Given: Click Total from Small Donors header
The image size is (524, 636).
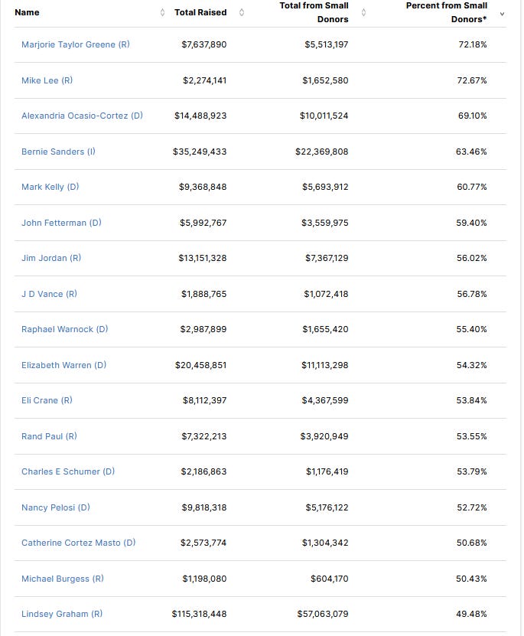Looking at the screenshot, I should pyautogui.click(x=314, y=12).
